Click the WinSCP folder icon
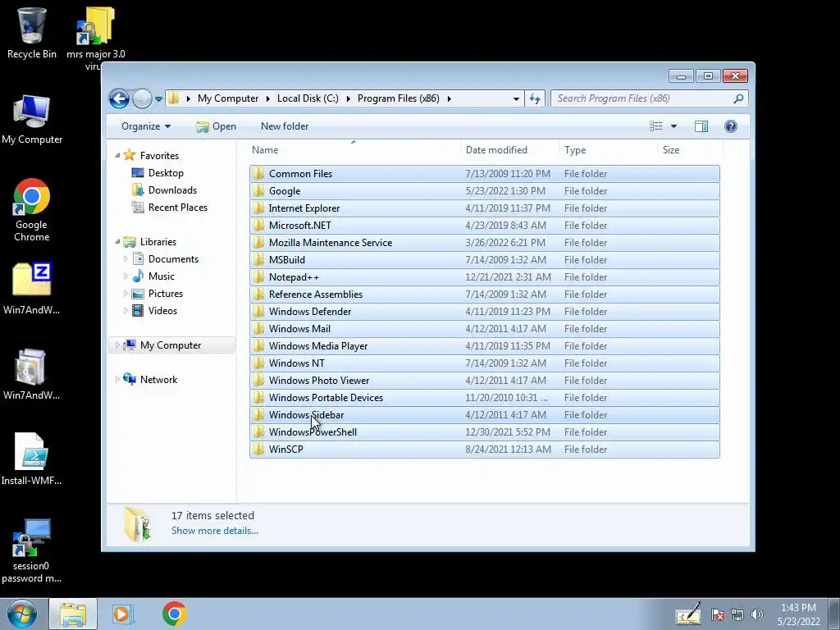 pyautogui.click(x=258, y=450)
